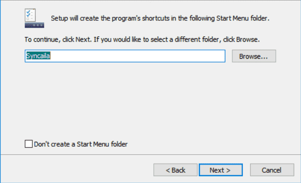Click the words "Start Menu folder" in the heading
This screenshot has width=301, height=183.
pos(242,18)
